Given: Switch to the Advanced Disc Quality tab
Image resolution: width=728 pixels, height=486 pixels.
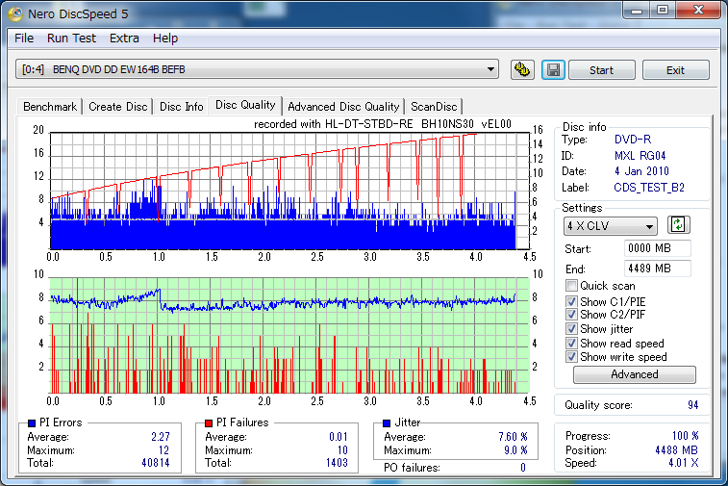Looking at the screenshot, I should [342, 107].
